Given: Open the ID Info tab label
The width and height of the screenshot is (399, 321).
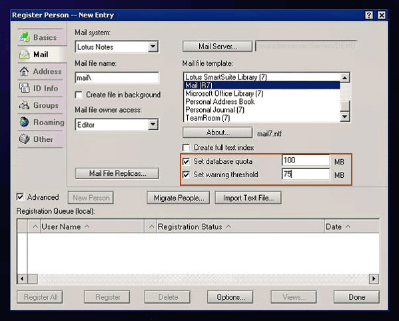Looking at the screenshot, I should [x=46, y=89].
